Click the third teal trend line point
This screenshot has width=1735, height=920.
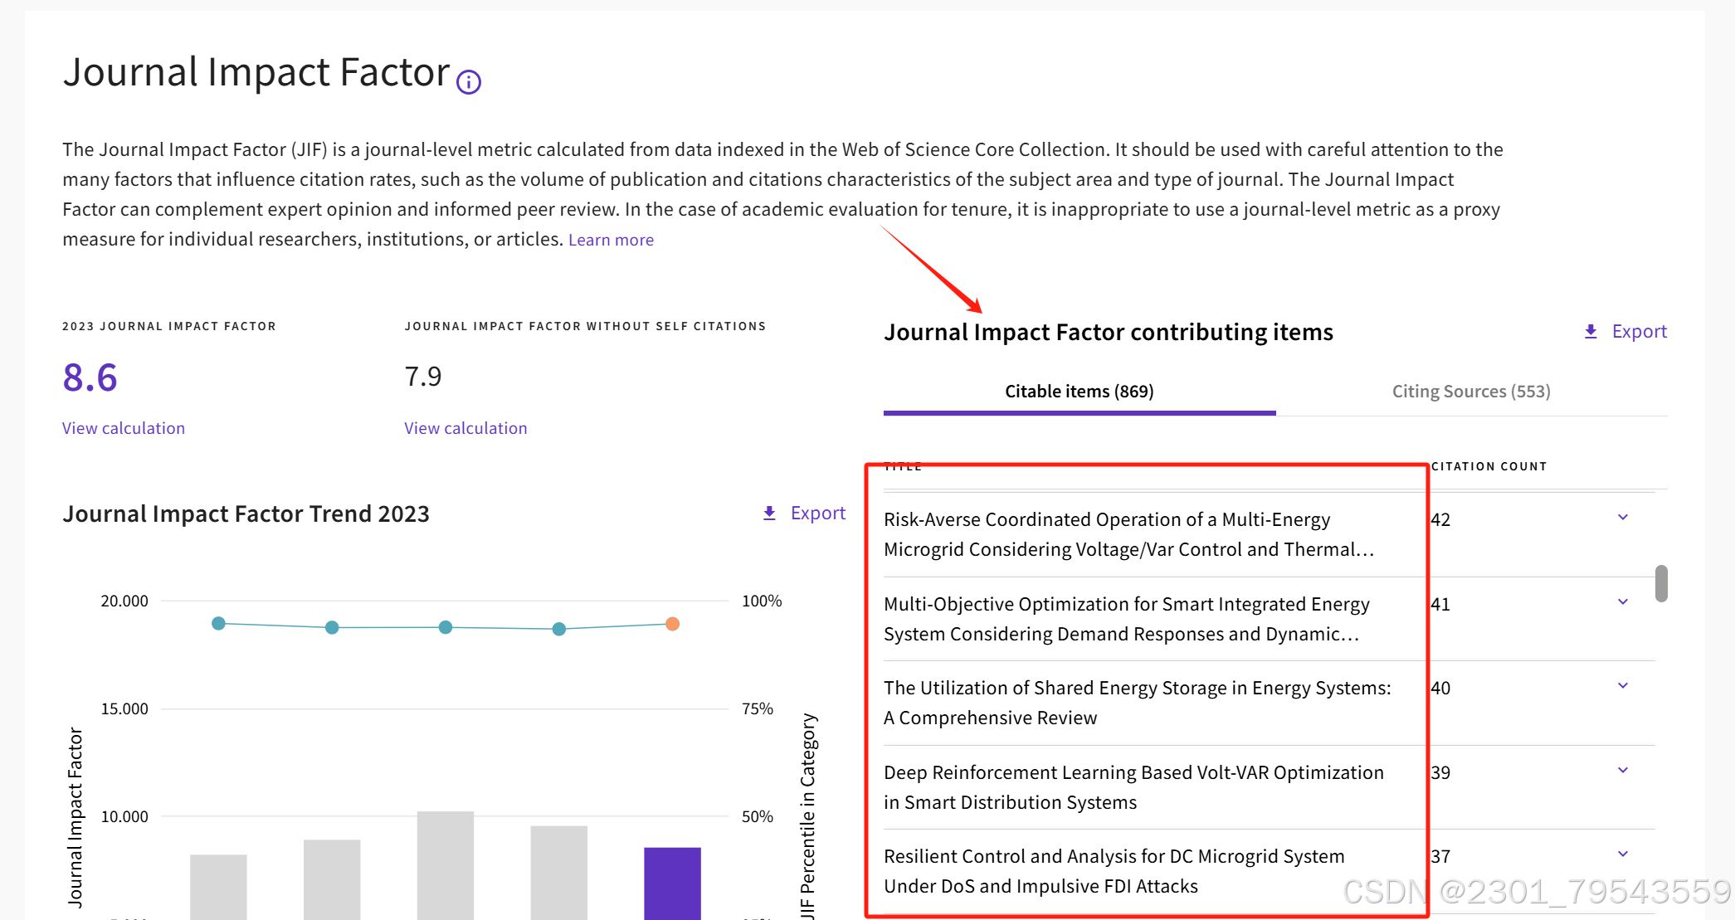coord(446,627)
